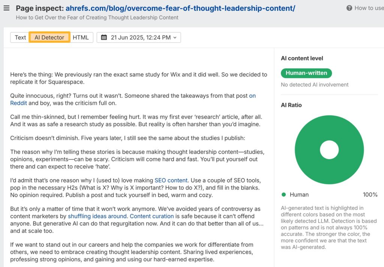Open the hamburger navigation menu
384x267 pixels.
tap(7, 8)
